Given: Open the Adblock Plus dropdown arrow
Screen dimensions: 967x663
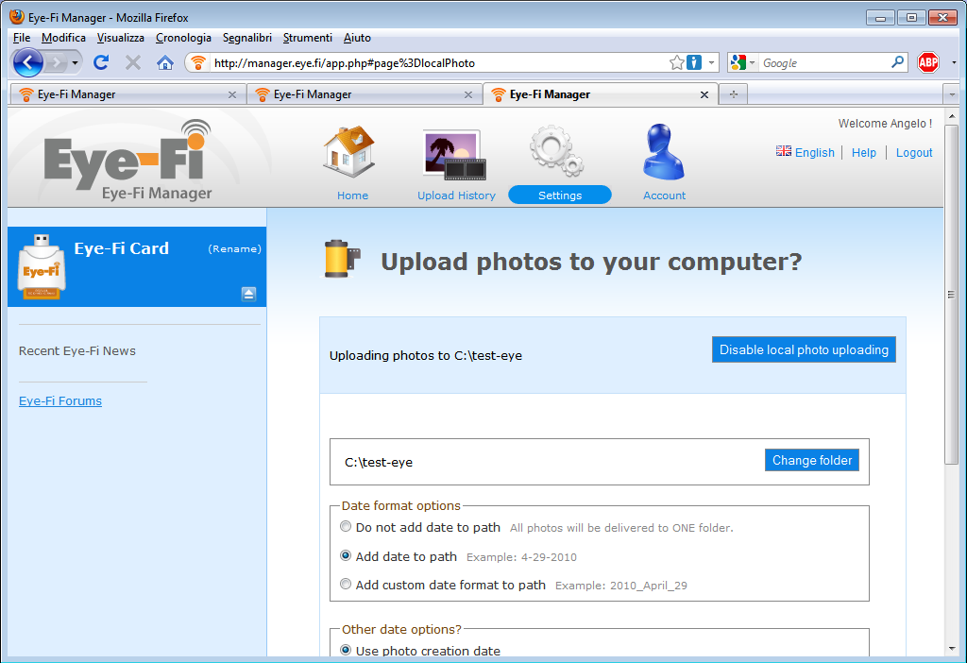Looking at the screenshot, I should pyautogui.click(x=954, y=63).
